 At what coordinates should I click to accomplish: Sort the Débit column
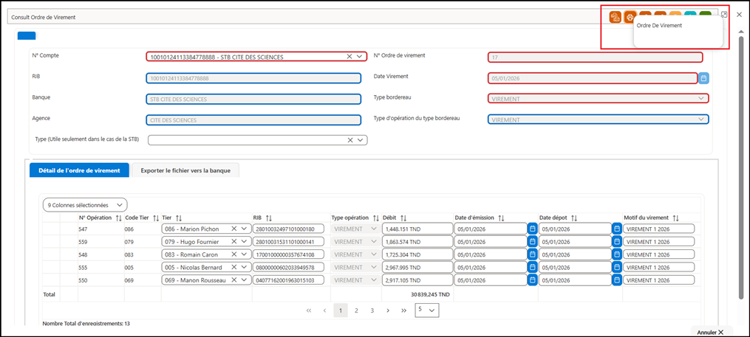click(403, 218)
